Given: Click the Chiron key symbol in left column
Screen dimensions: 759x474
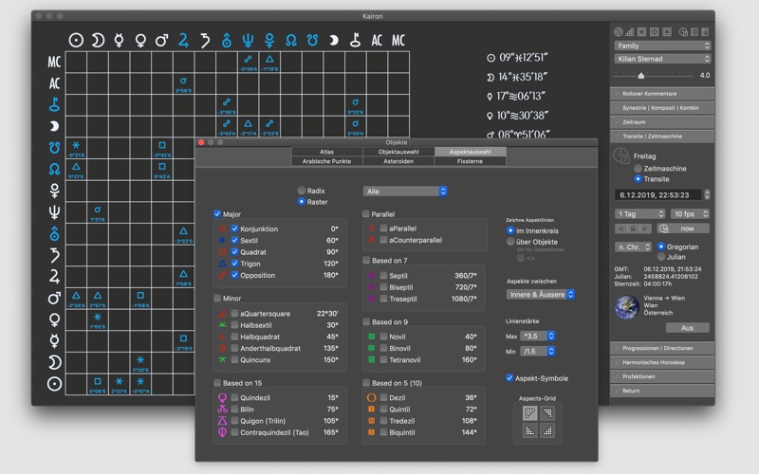Looking at the screenshot, I should pyautogui.click(x=54, y=104).
